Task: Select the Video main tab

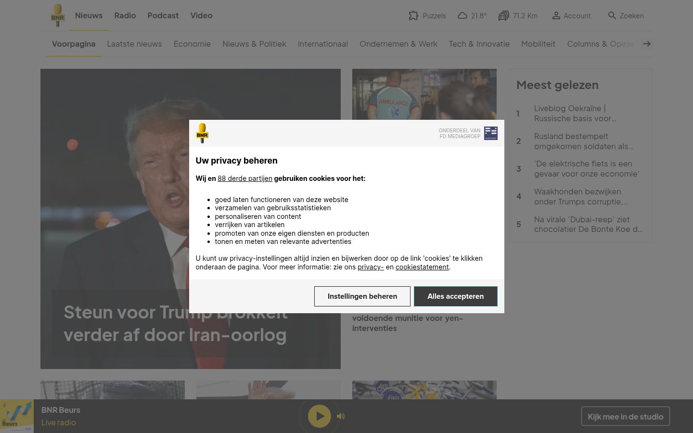Action: point(201,15)
